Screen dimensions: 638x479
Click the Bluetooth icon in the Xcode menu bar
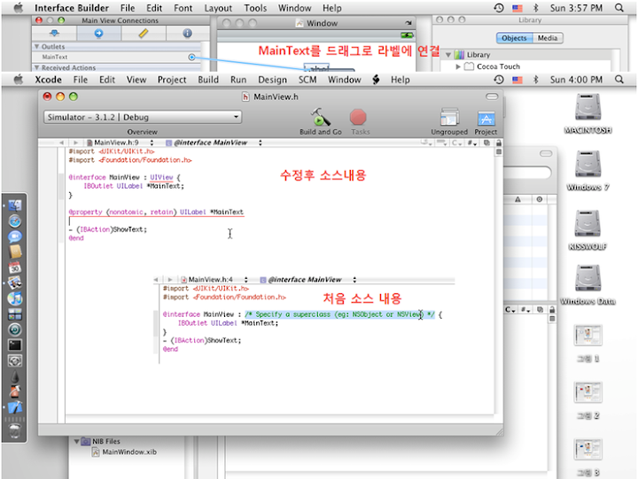(x=535, y=80)
